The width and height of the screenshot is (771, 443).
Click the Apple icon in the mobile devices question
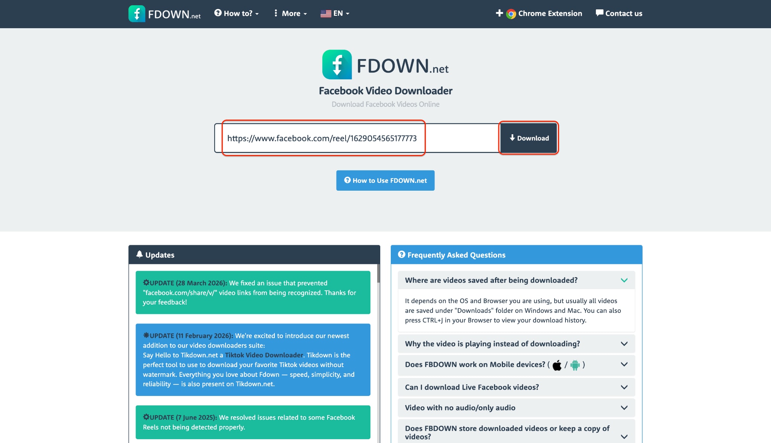(x=557, y=365)
